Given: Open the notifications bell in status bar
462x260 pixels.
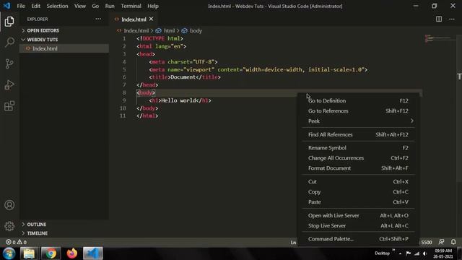Looking at the screenshot, I should [453, 242].
